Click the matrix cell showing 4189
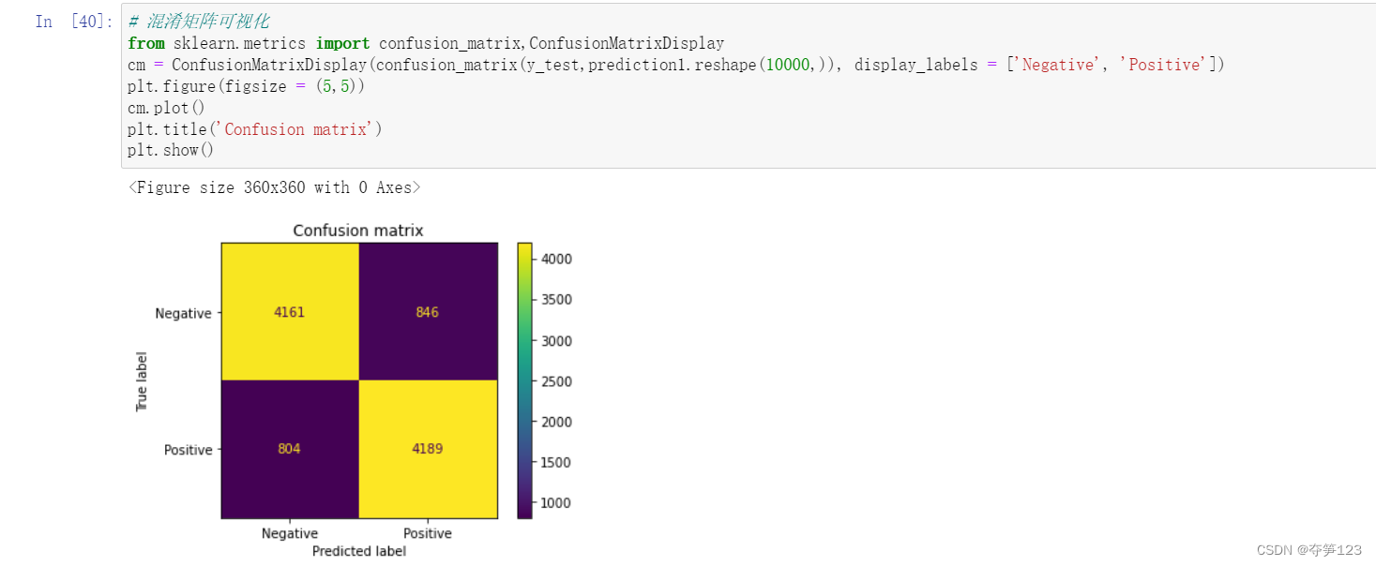This screenshot has height=566, width=1376. point(428,449)
